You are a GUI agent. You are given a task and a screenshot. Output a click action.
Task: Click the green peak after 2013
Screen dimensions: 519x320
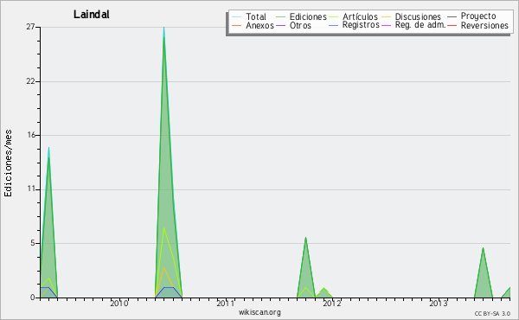click(484, 272)
